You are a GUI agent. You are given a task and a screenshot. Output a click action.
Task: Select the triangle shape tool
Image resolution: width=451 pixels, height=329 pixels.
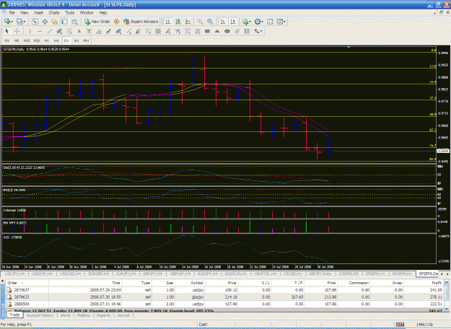coord(217,31)
